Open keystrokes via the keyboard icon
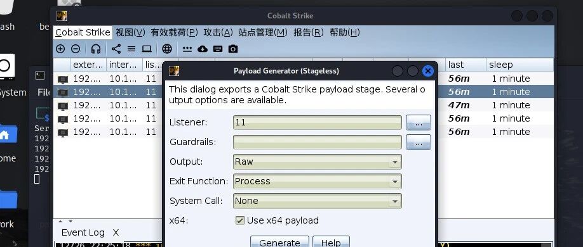The width and height of the screenshot is (583, 247). pos(218,49)
